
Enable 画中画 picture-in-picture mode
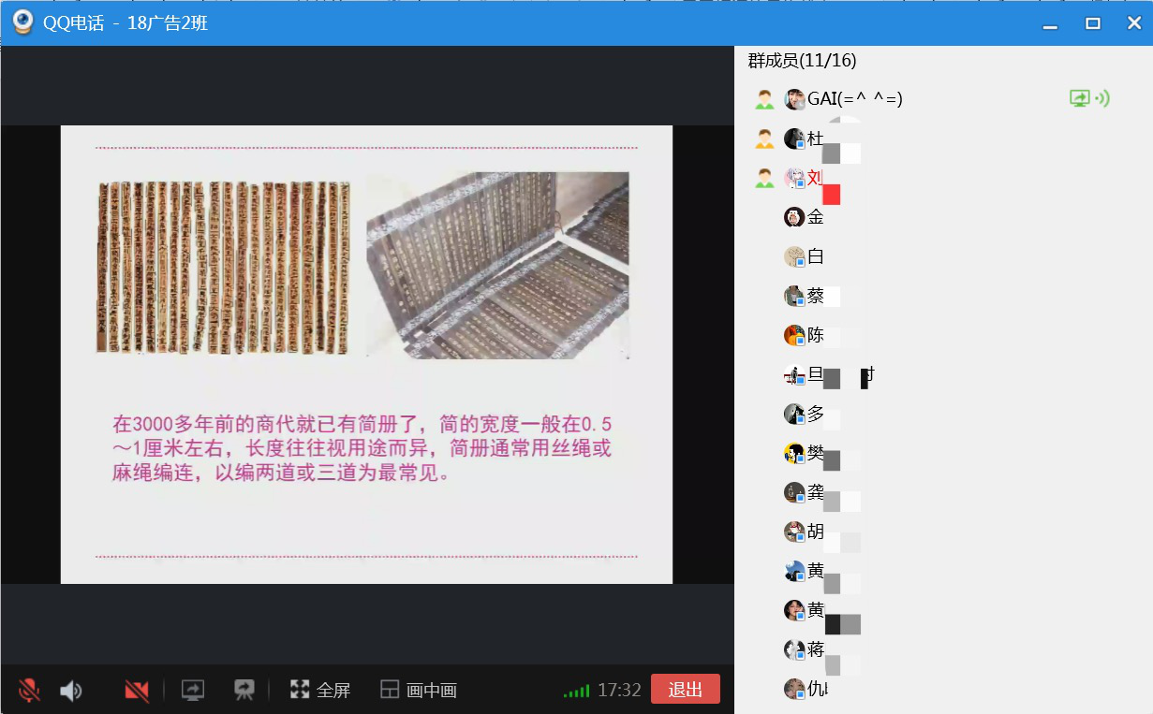point(419,691)
